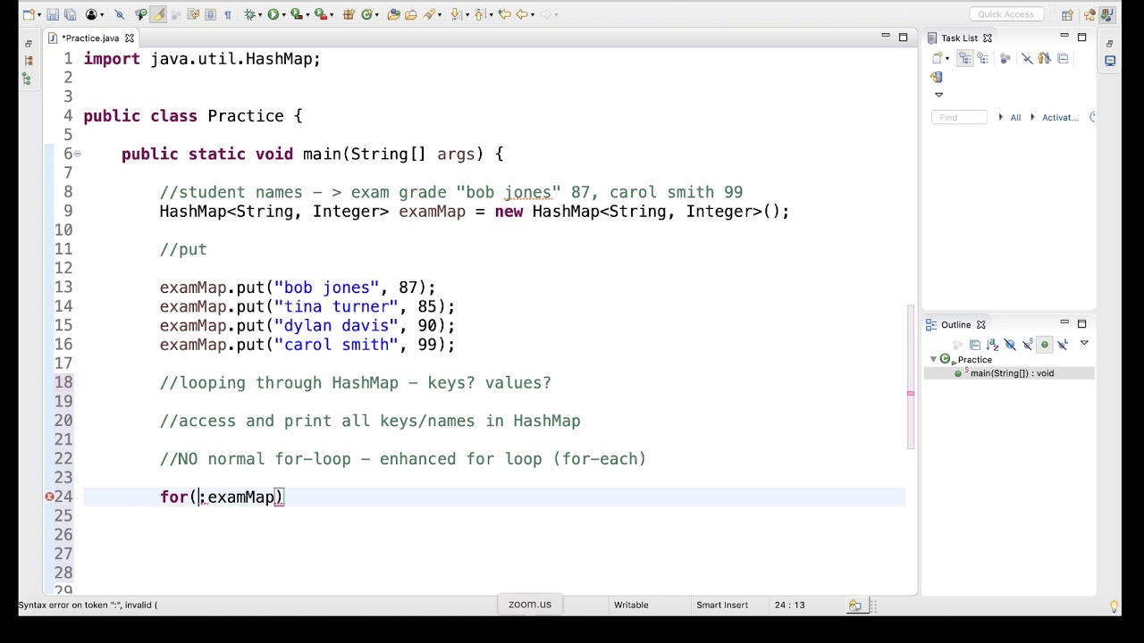Collapse the main method fold at line 6

tap(78, 154)
